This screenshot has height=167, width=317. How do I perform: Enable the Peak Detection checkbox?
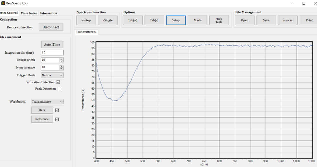tap(59, 89)
